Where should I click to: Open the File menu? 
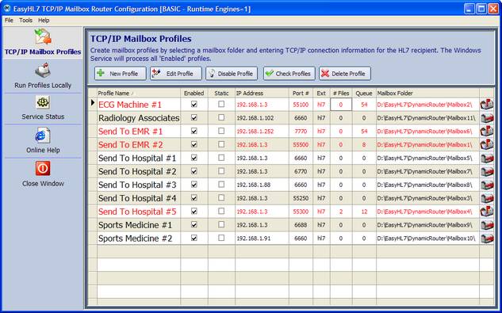tap(9, 20)
